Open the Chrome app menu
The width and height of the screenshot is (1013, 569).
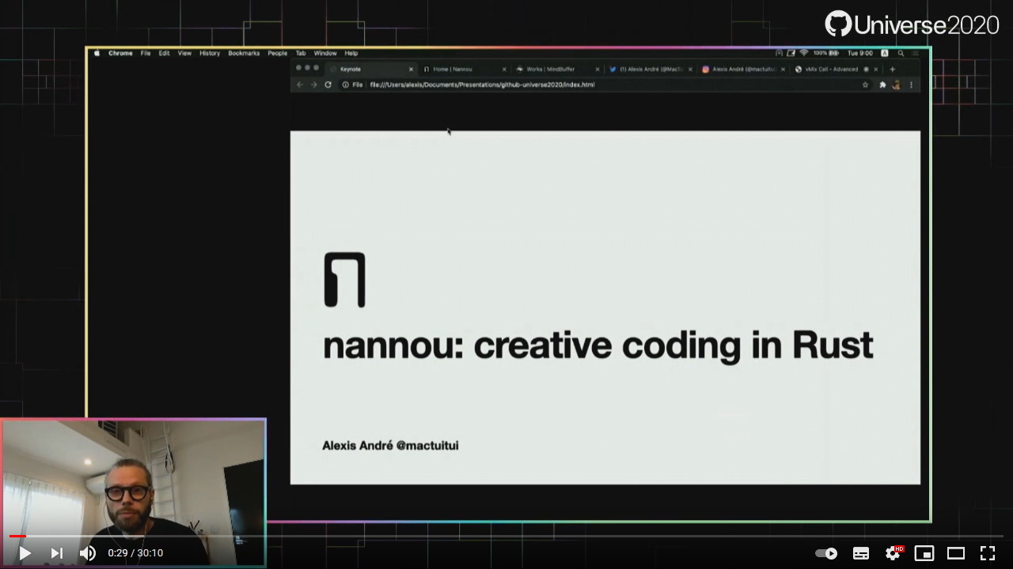pos(120,53)
